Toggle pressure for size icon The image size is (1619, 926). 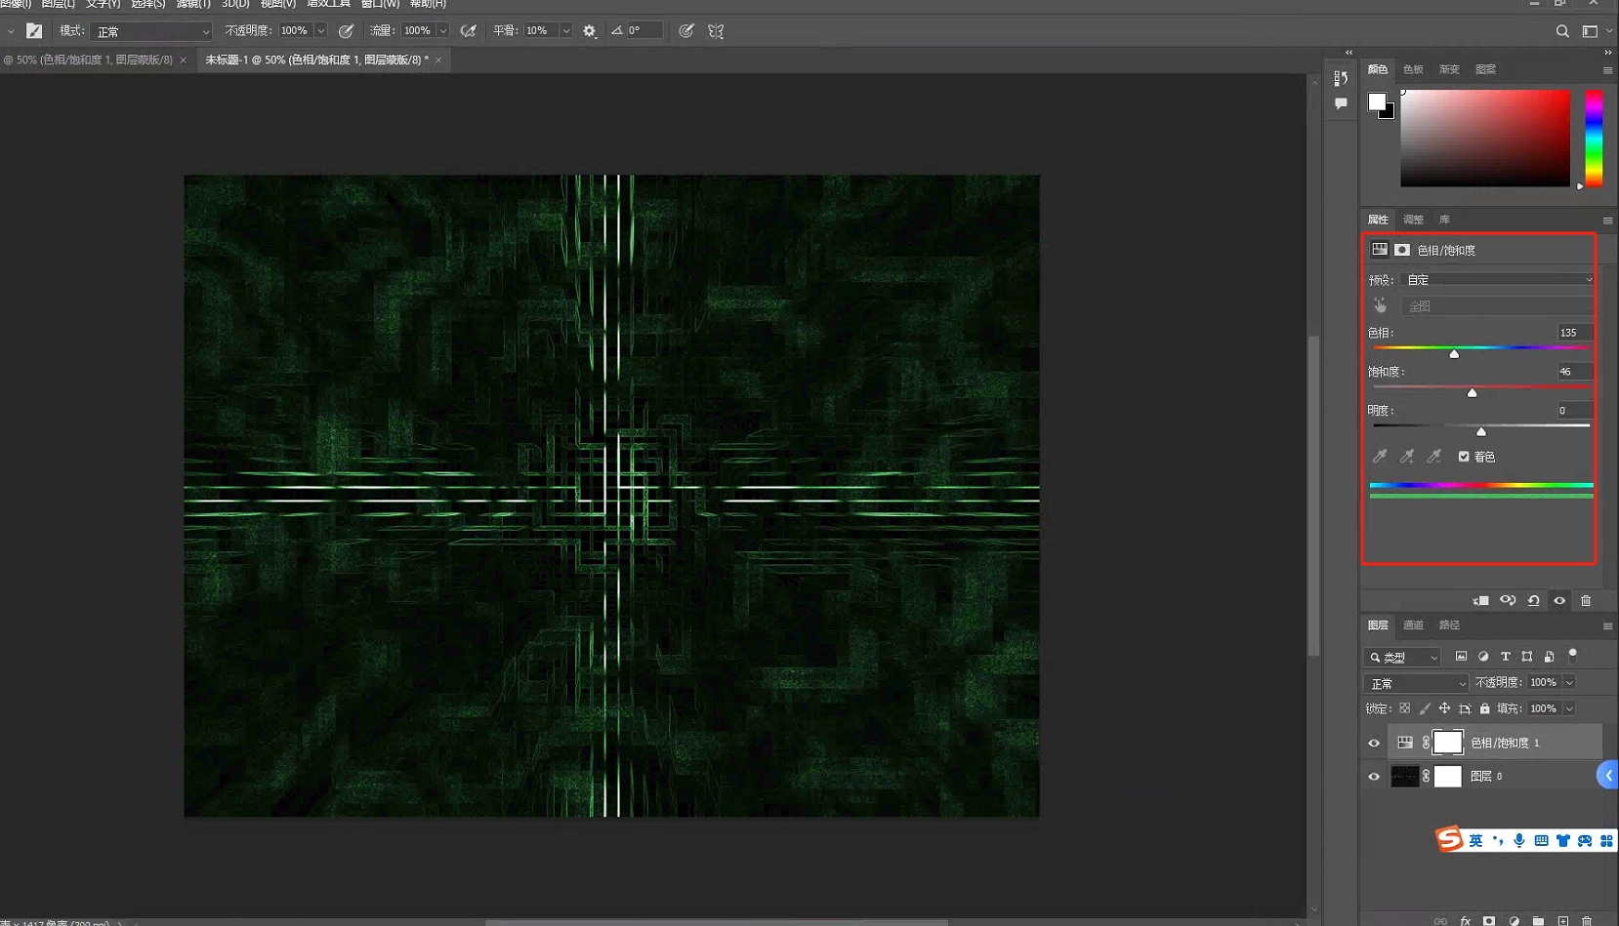pyautogui.click(x=686, y=31)
